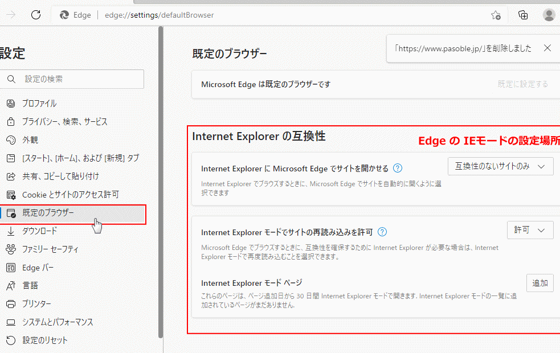
Task: Select プロファイル in settings sidebar
Action: pyautogui.click(x=39, y=104)
